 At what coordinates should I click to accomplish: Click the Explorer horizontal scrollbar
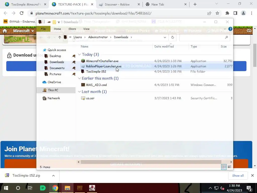[151, 162]
